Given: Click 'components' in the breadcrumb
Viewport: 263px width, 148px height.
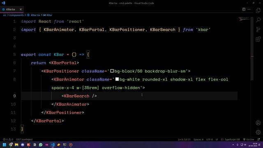Looking at the screenshot, I should click(16, 15).
